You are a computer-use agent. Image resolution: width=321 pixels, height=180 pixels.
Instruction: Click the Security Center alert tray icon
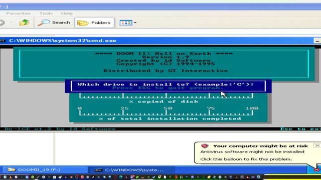317,169
